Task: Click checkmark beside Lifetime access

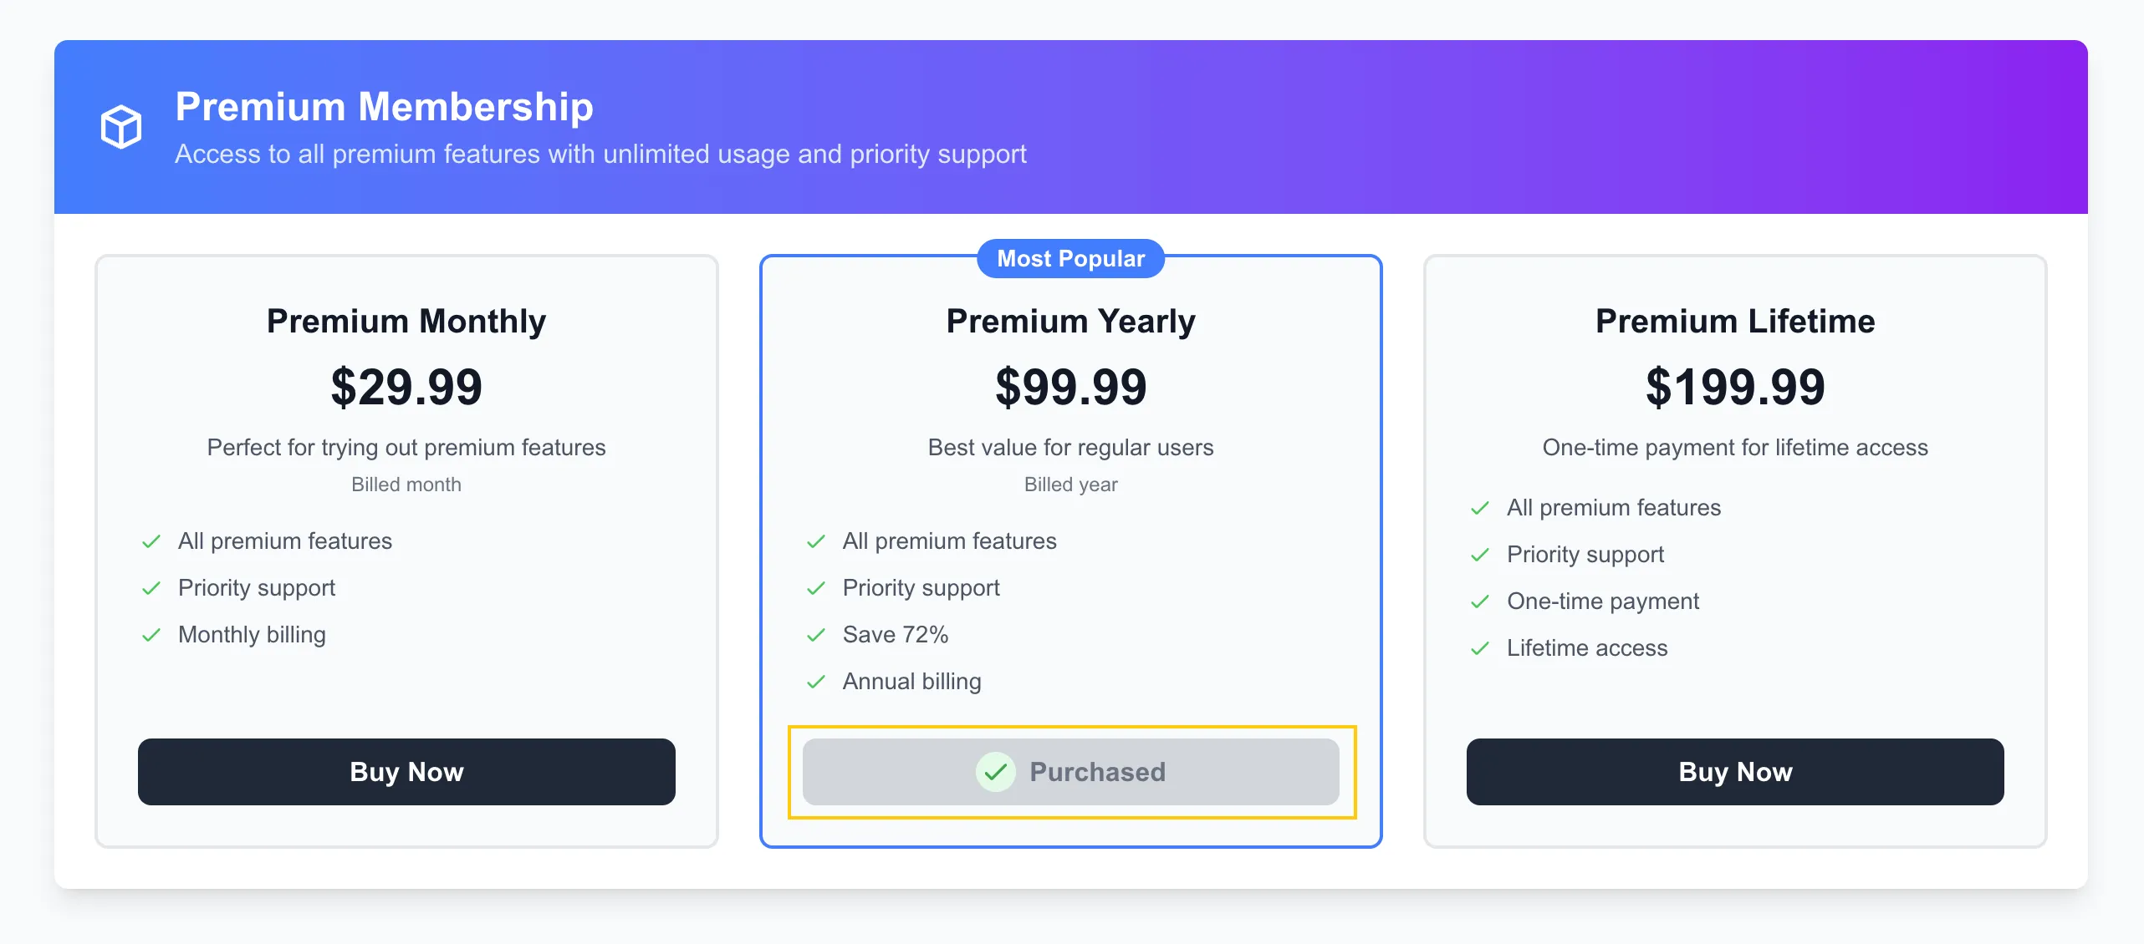Action: (x=1480, y=648)
